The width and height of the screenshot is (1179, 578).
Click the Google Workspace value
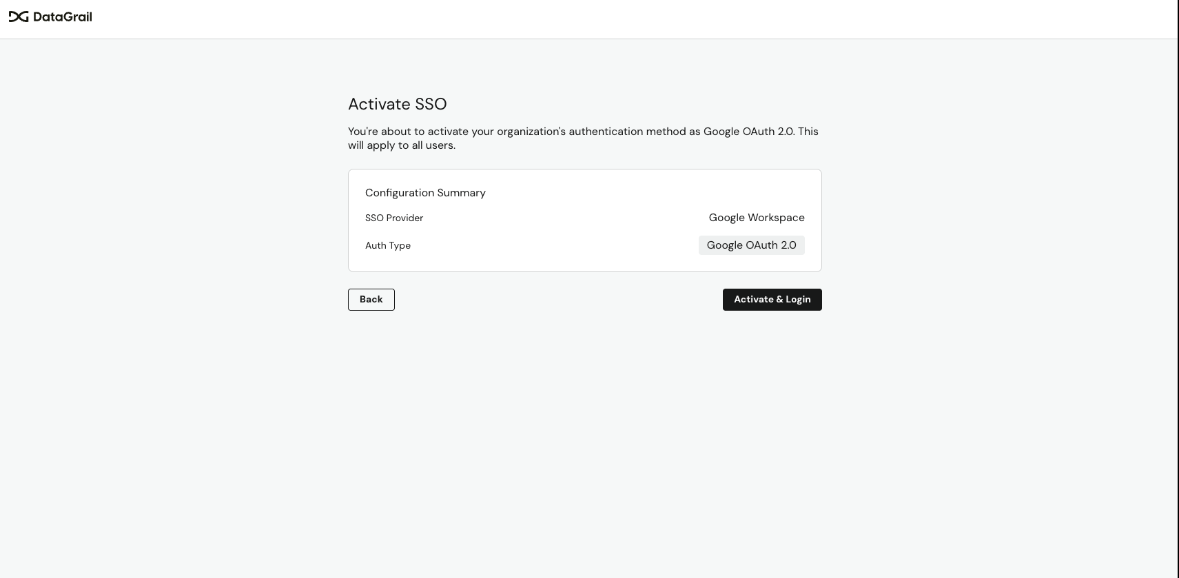757,218
